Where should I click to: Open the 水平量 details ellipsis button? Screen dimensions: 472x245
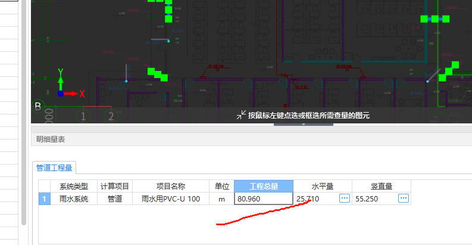pyautogui.click(x=345, y=199)
